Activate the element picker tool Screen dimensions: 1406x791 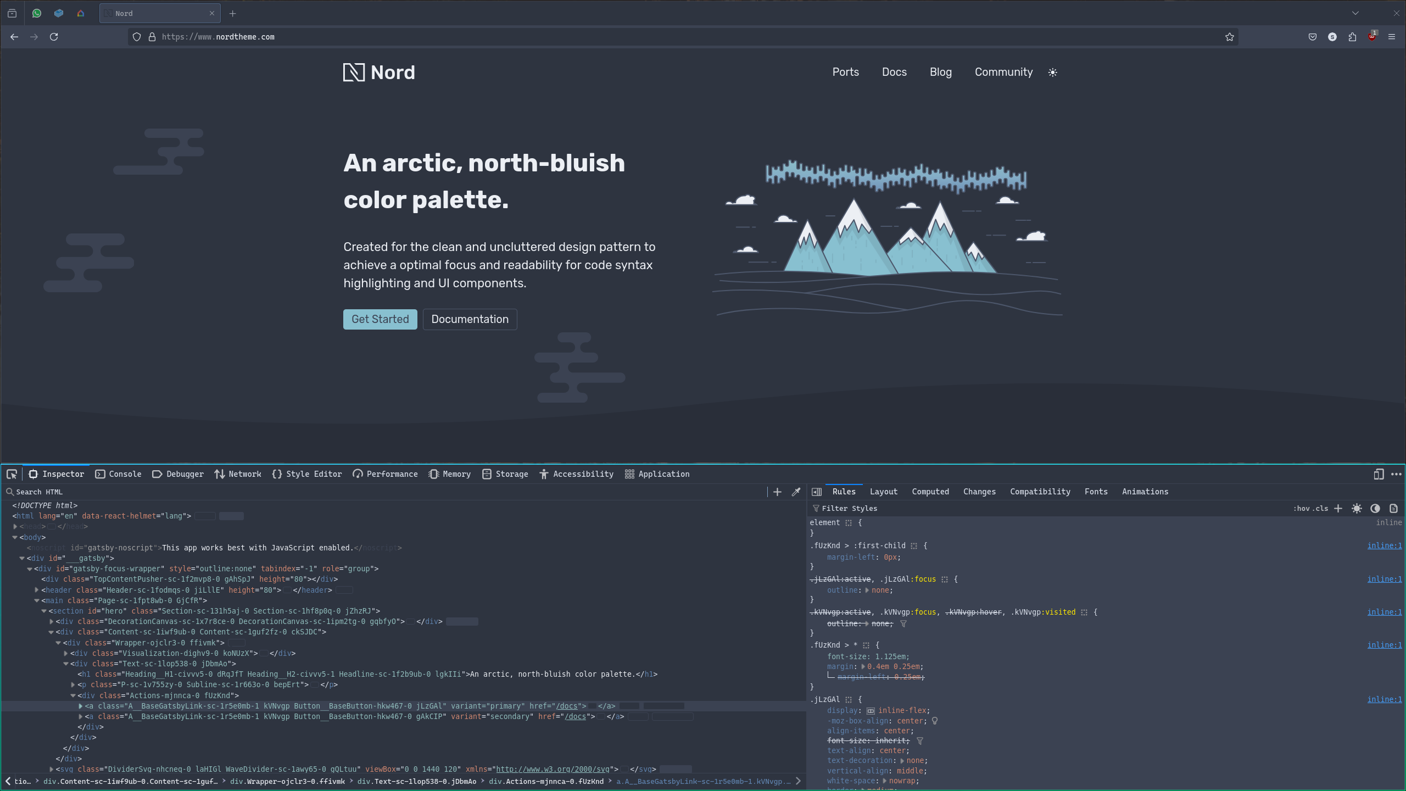coord(12,474)
